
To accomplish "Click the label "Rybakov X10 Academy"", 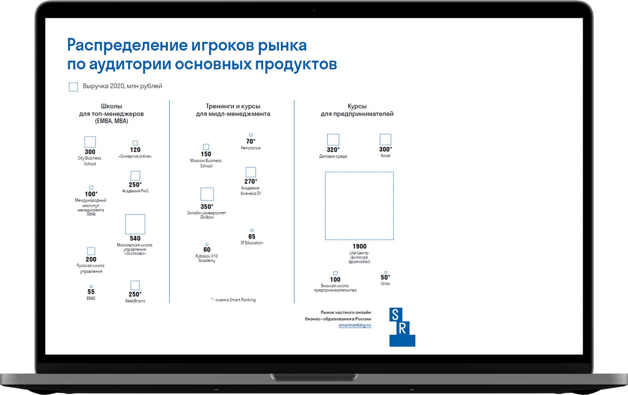I will [x=207, y=258].
